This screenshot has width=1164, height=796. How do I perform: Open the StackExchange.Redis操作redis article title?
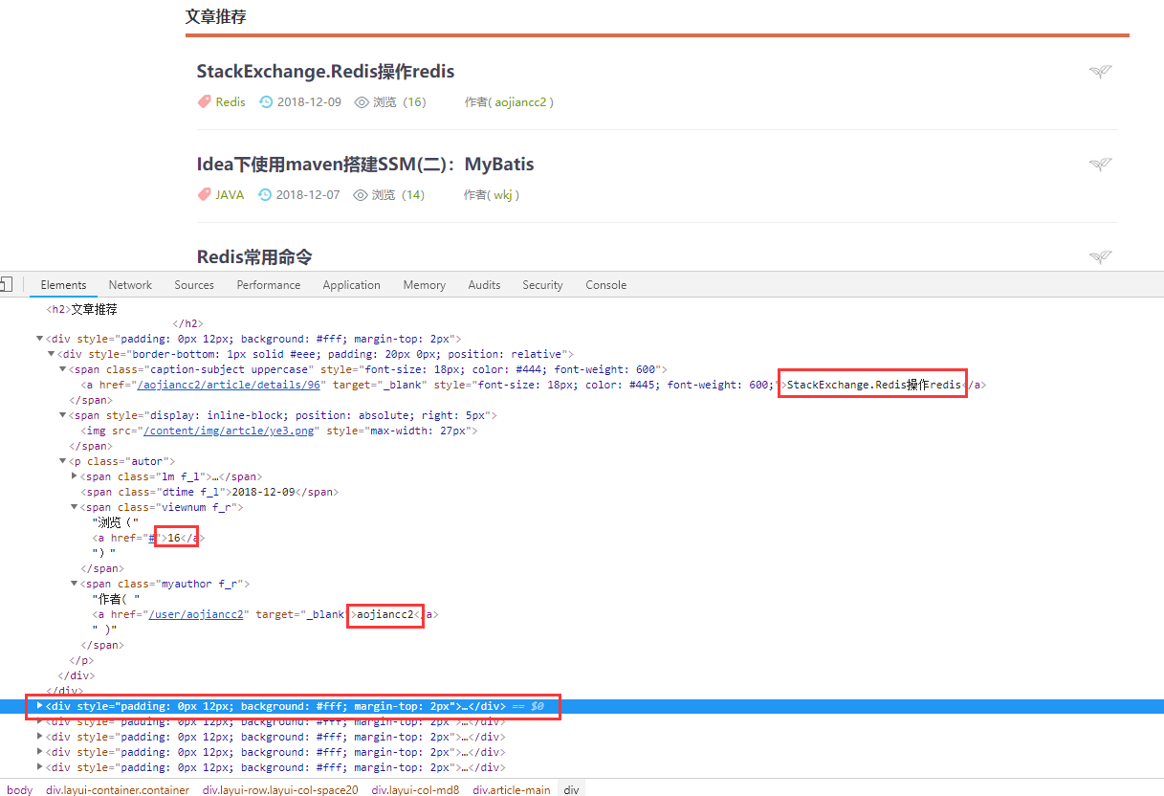click(325, 72)
